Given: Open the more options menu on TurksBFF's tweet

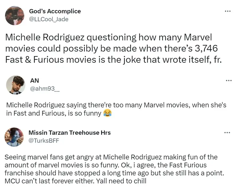Looking at the screenshot, I should 228,133.
